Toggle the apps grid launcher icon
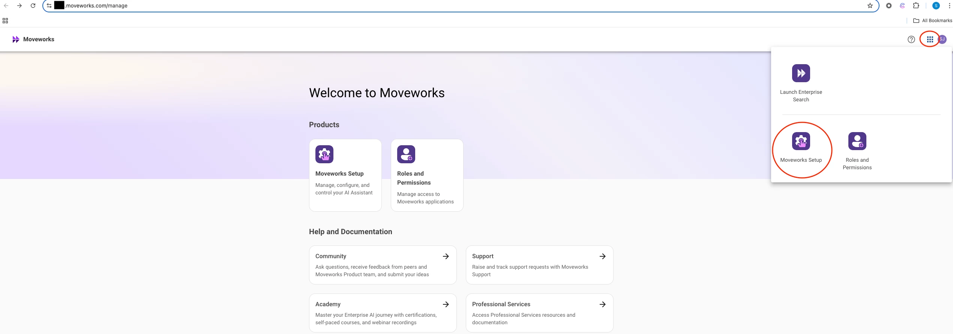This screenshot has height=334, width=953. coord(930,39)
